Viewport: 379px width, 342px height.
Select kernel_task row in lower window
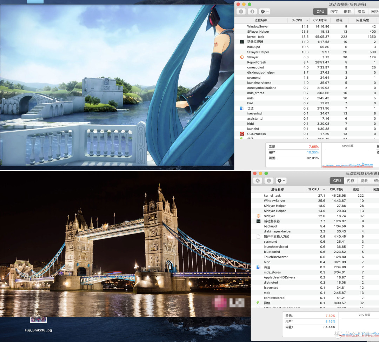(315, 196)
